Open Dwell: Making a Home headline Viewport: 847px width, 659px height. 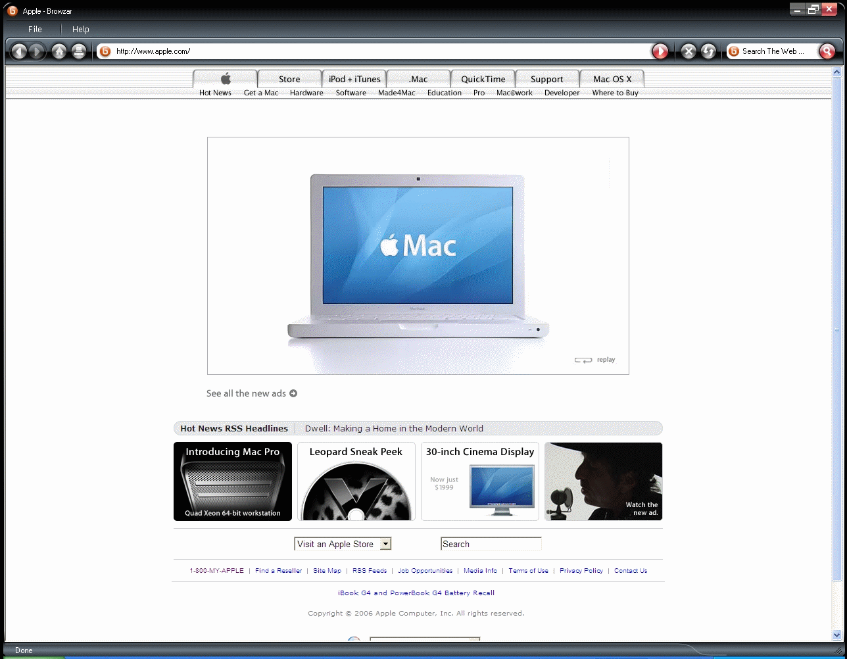pyautogui.click(x=394, y=428)
